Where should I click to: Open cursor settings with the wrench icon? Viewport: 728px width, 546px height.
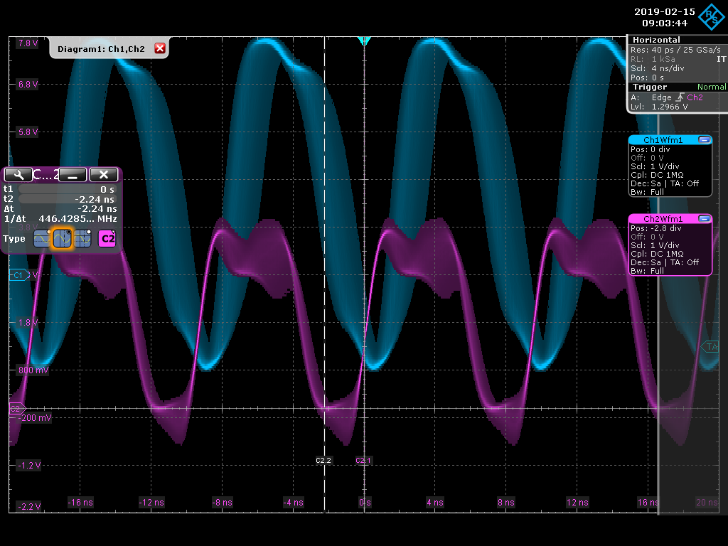coord(18,174)
